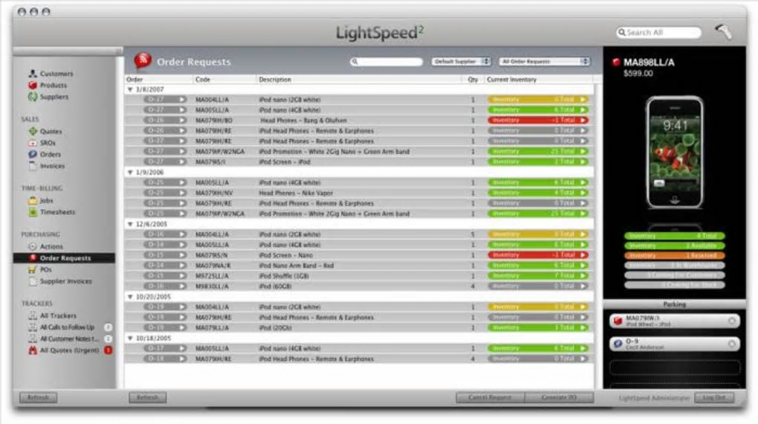Open the Products section

(54, 86)
